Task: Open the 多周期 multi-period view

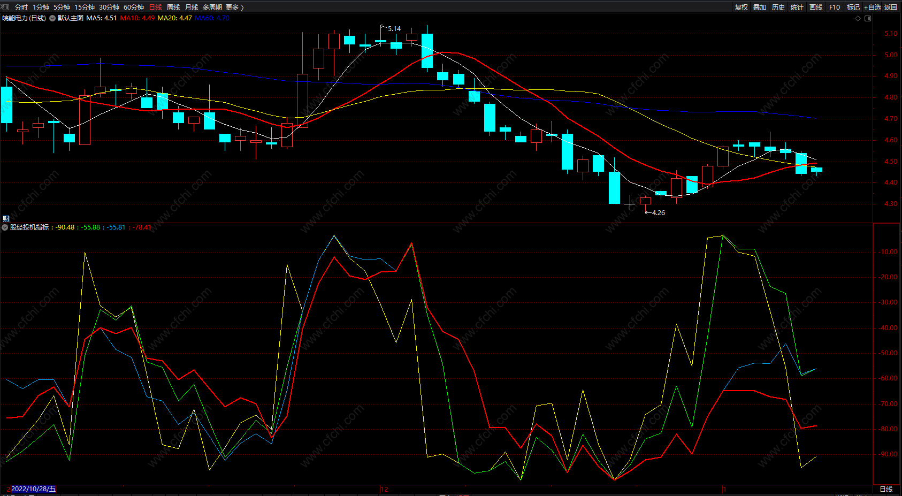Action: point(212,7)
